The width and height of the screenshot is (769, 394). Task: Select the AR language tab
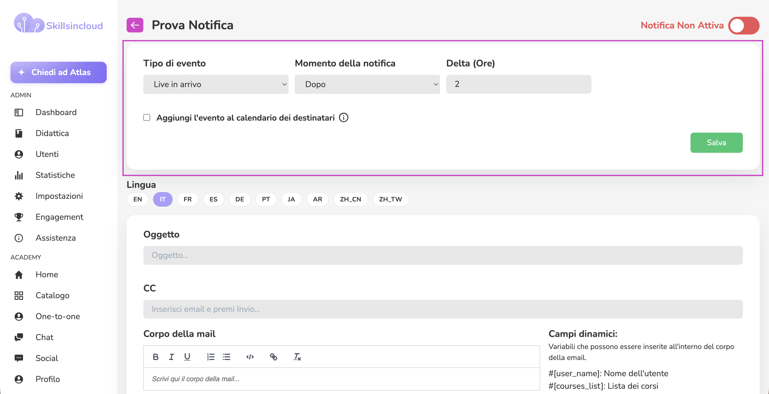click(x=318, y=199)
